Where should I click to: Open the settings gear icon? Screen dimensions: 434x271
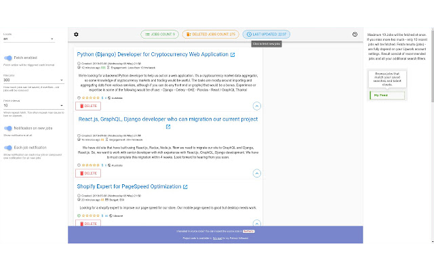pos(76,35)
